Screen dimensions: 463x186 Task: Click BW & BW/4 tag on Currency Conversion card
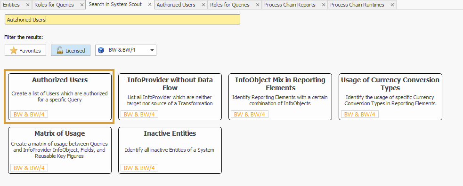(x=359, y=114)
